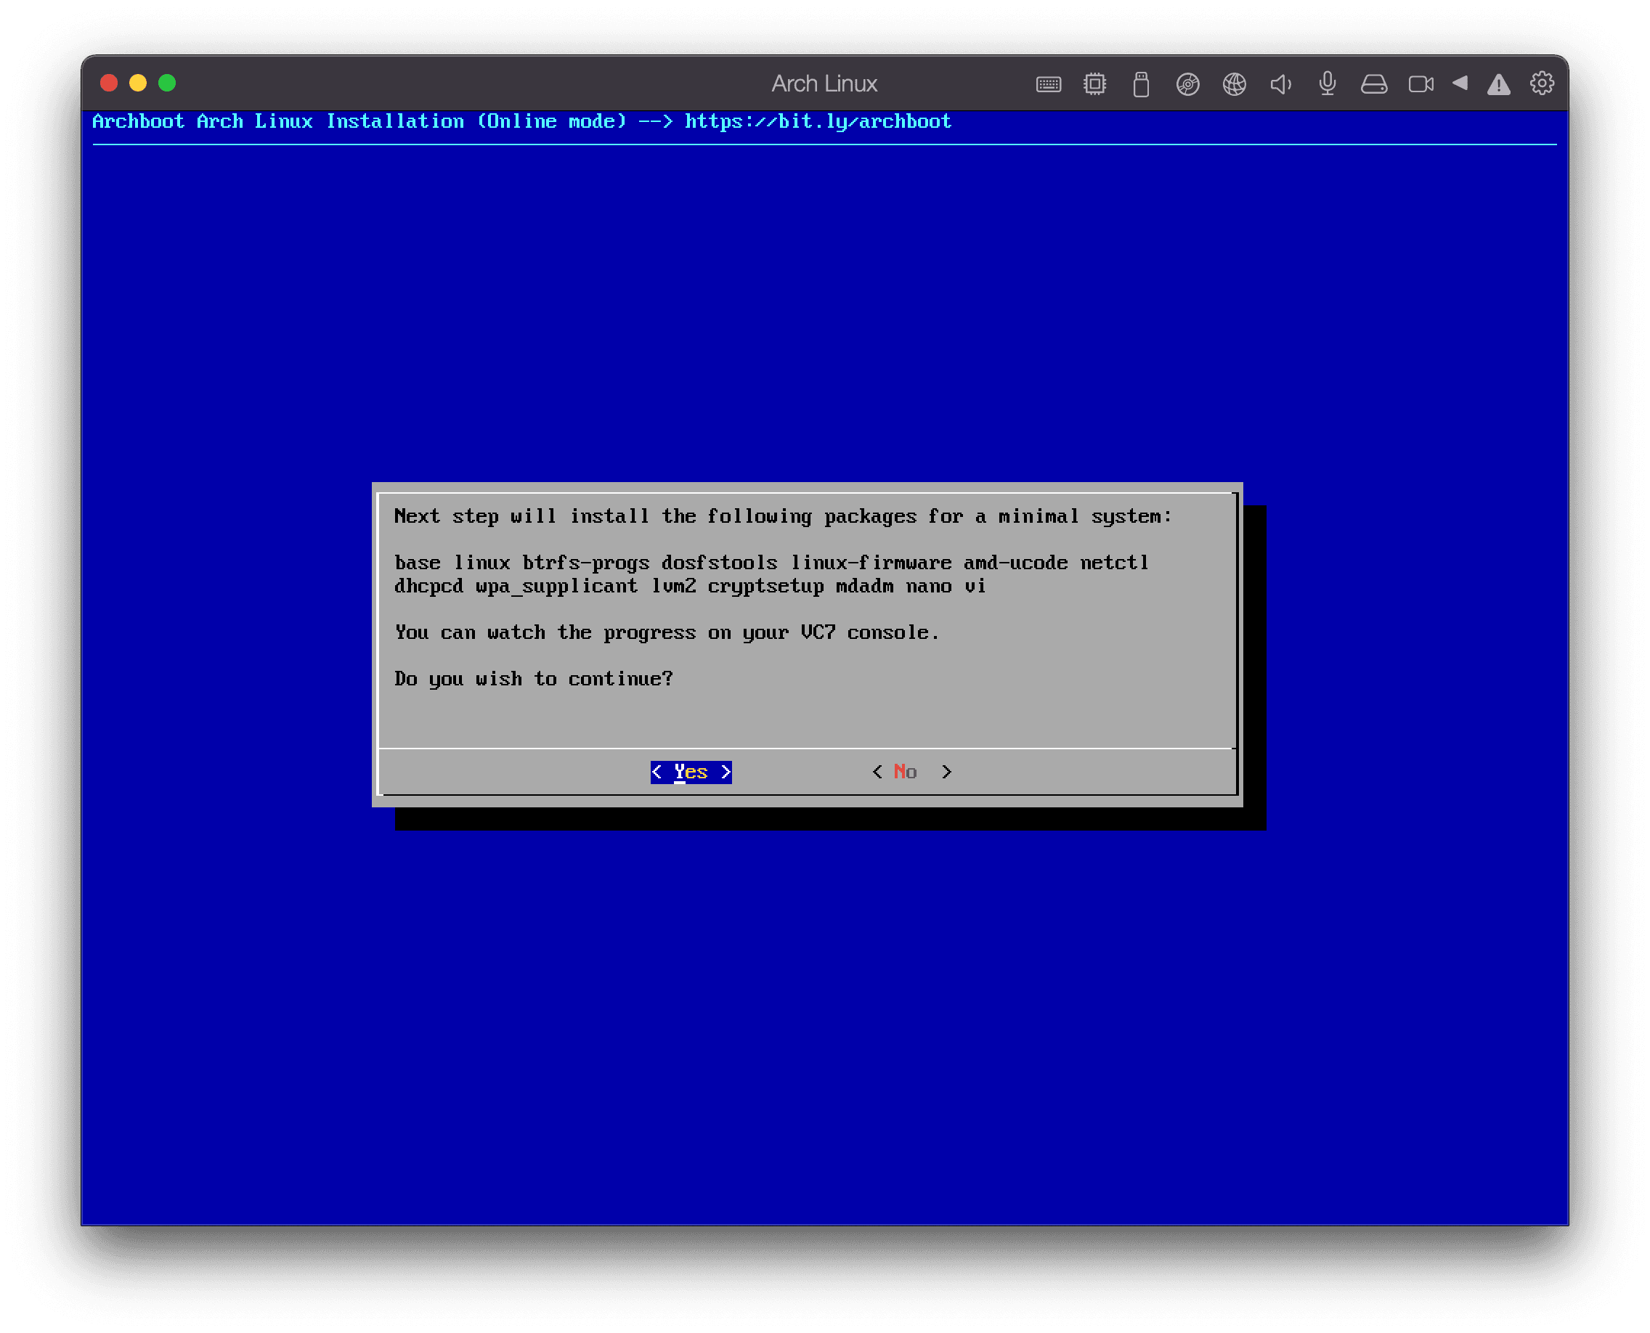Screen dimensions: 1650x1333
Task: Click the video camera icon
Action: [x=1421, y=83]
